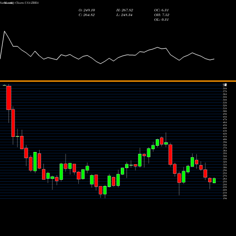Click the low price value 'L: 248.34'
Viewport: 236px width, 236px height.
124,15
